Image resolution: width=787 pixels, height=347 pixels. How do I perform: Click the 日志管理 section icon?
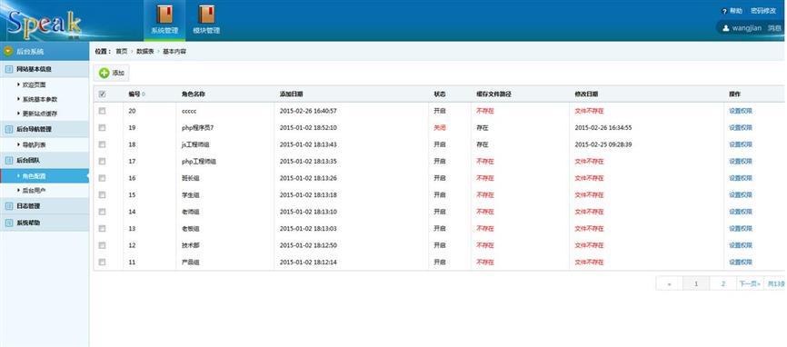click(x=8, y=206)
